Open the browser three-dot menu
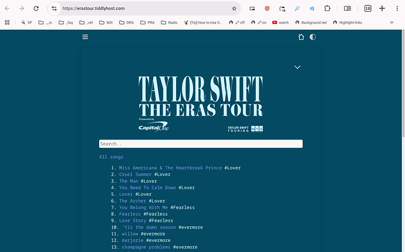This screenshot has width=405, height=252. (397, 9)
